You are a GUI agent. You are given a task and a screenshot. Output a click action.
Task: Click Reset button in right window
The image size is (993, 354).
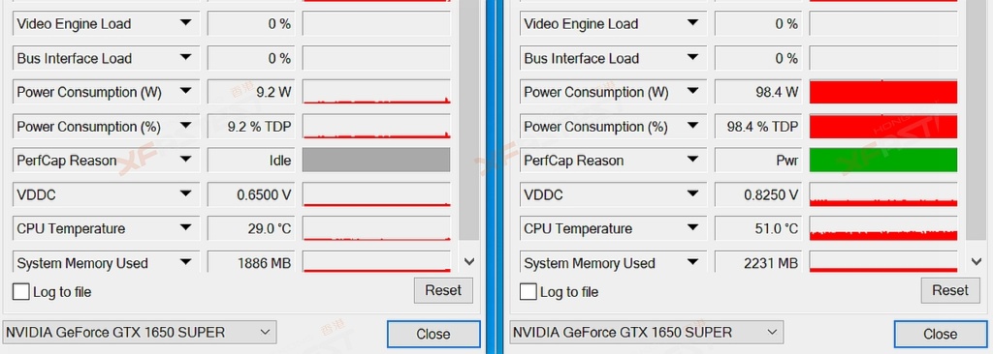point(950,291)
